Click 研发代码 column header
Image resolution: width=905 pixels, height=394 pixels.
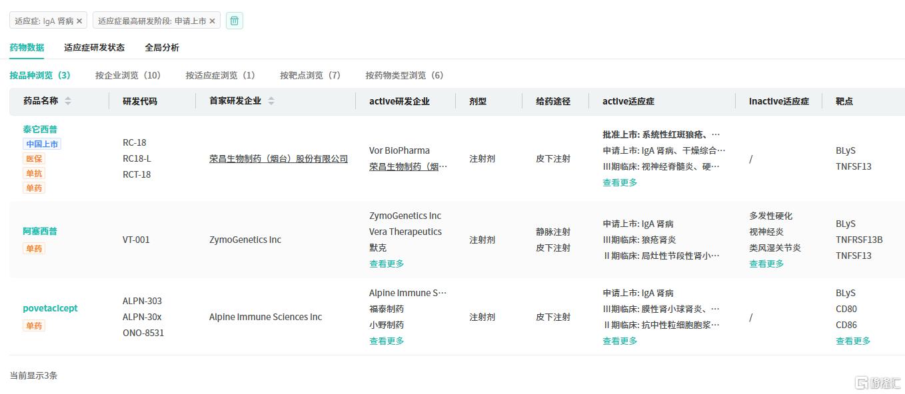140,101
